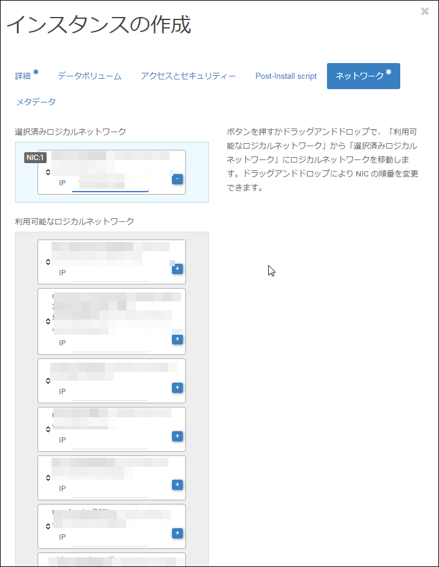Image resolution: width=439 pixels, height=567 pixels.
Task: Click the 選択済みロジカルネットワーク heading
Action: [70, 132]
